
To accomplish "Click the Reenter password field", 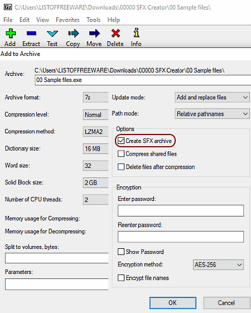I will pyautogui.click(x=181, y=237).
